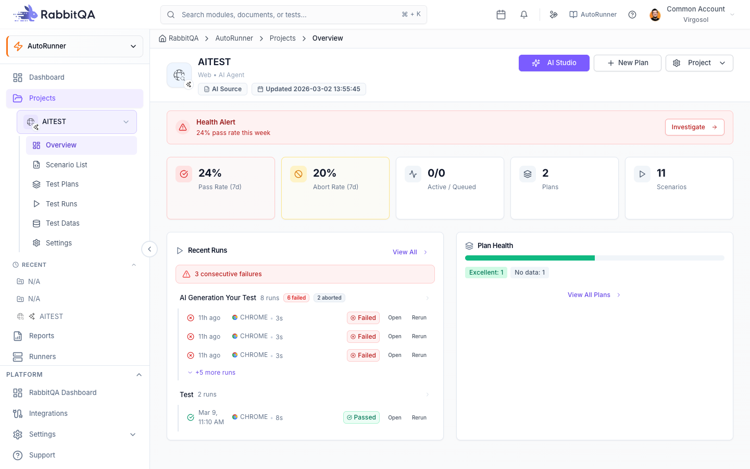Open AutoRunner docs book link
This screenshot has height=469, width=750.
pos(593,15)
